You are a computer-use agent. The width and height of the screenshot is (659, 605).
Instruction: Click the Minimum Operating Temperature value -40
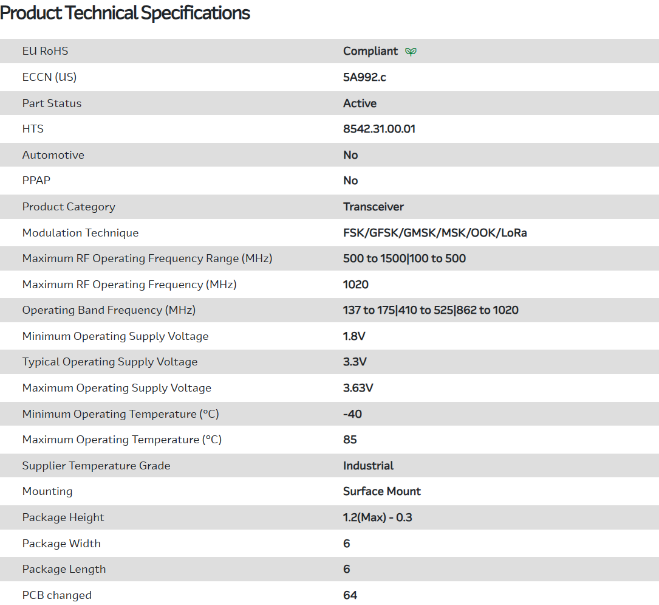pyautogui.click(x=352, y=414)
